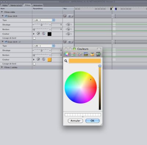Collapse the Ecran 16/9 – 2 filter
This screenshot has width=147, height=145.
[3, 42]
